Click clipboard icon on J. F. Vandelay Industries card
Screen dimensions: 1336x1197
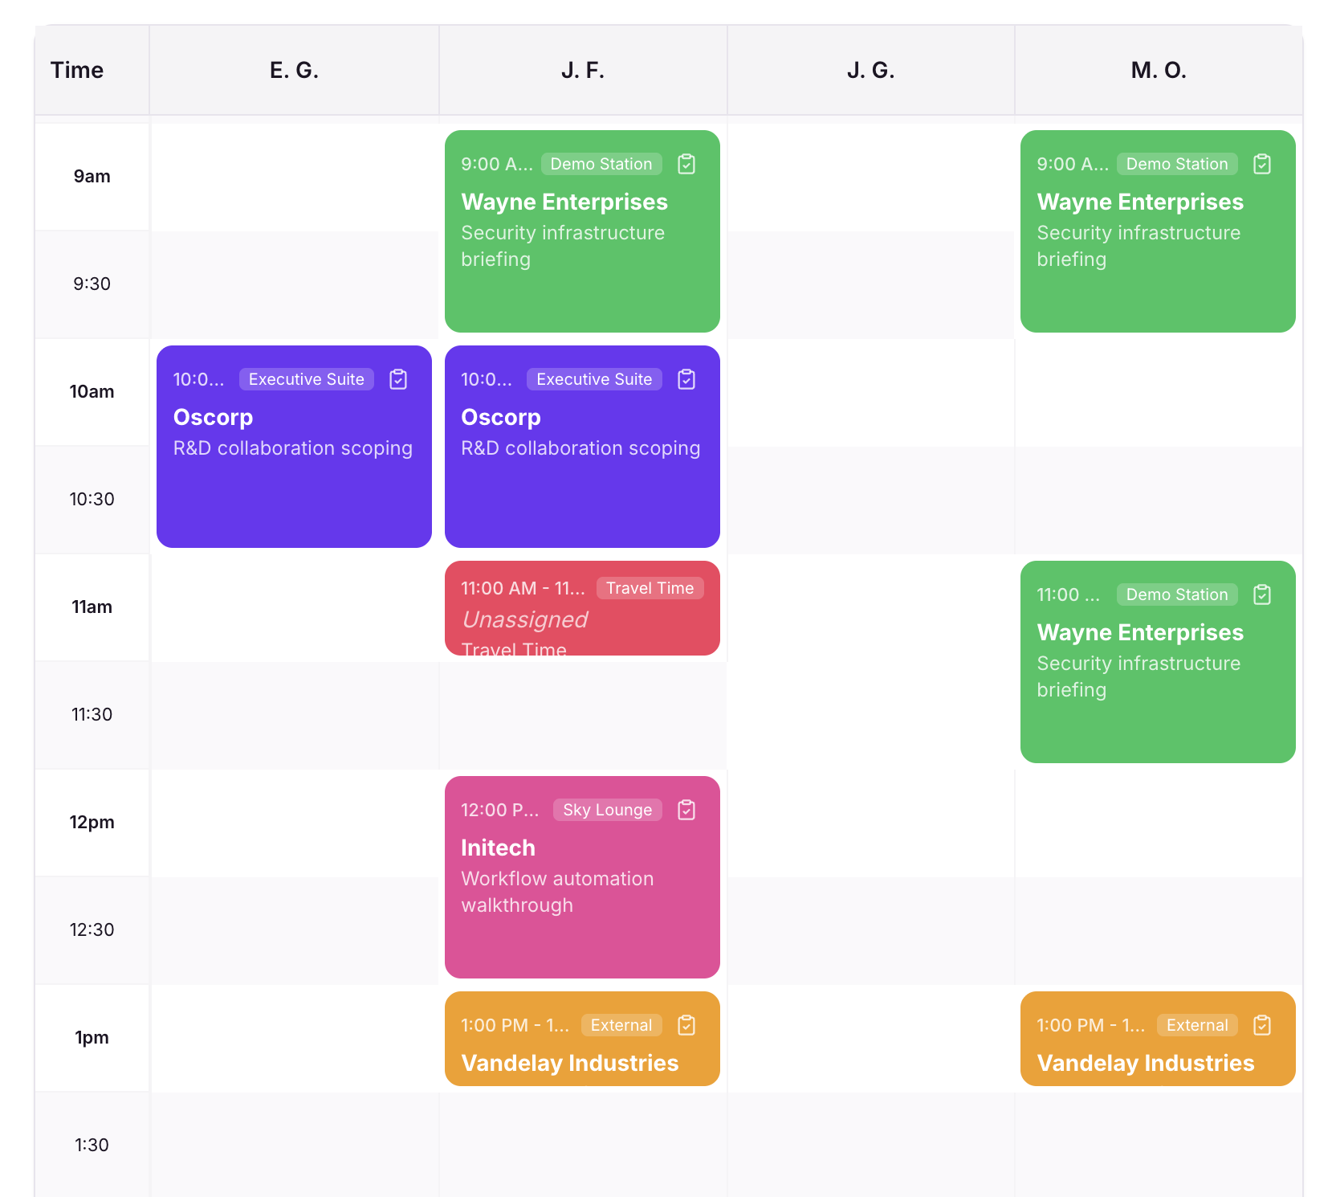pos(686,1025)
